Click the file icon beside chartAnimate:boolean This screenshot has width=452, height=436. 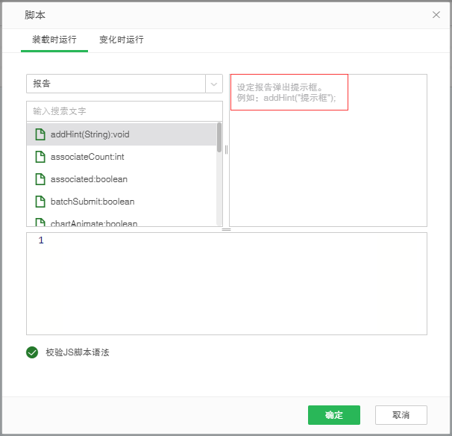tap(40, 222)
